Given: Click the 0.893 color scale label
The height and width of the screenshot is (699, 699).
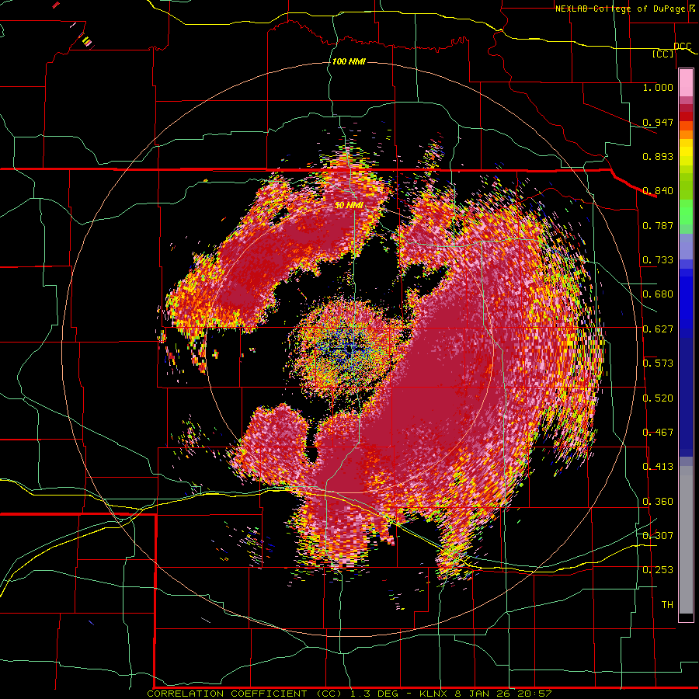Looking at the screenshot, I should tap(658, 156).
